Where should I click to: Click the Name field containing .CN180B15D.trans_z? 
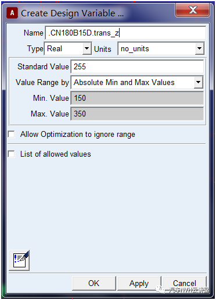pos(125,33)
